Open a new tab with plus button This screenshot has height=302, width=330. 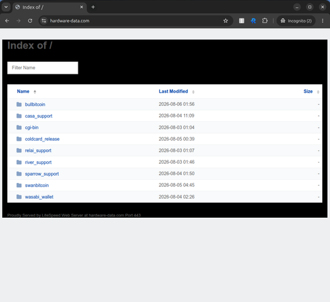pyautogui.click(x=93, y=7)
